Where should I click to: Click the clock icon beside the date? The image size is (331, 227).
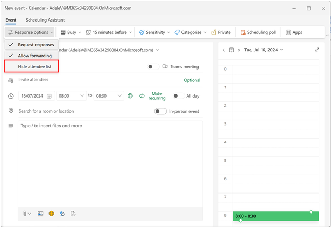(x=11, y=96)
